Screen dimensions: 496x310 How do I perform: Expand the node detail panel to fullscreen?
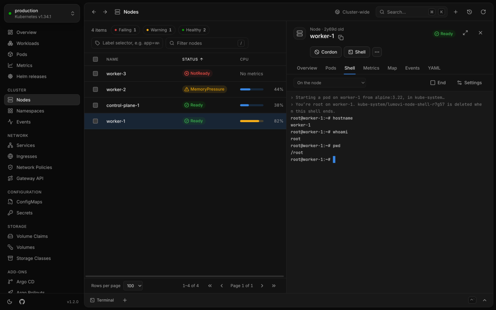point(465,33)
